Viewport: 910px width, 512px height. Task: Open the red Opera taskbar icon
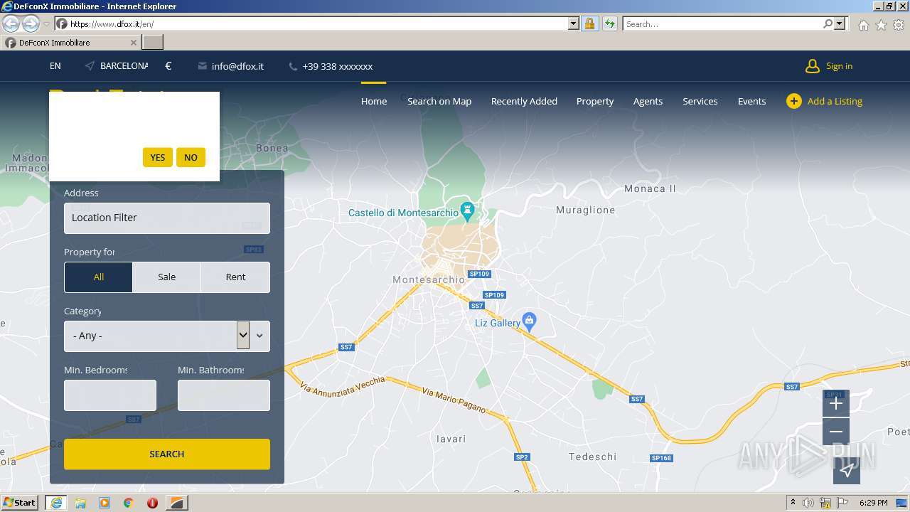click(x=152, y=503)
